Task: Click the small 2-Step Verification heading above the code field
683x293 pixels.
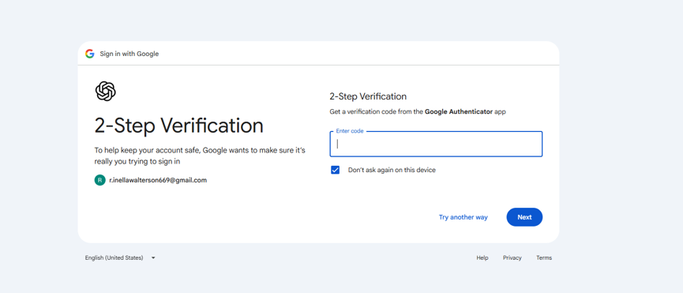Action: pyautogui.click(x=368, y=96)
